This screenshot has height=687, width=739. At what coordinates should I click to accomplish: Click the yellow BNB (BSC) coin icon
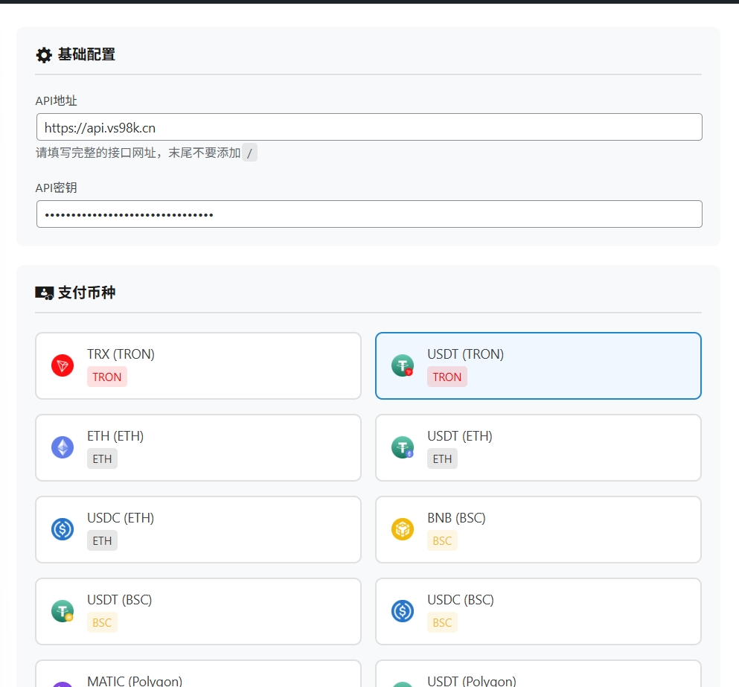coord(403,529)
